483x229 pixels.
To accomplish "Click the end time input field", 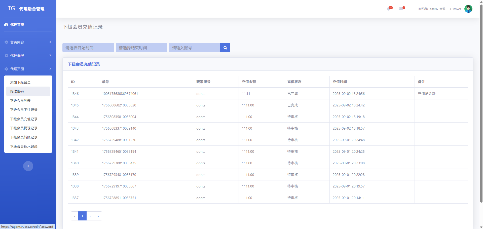I will [x=141, y=48].
